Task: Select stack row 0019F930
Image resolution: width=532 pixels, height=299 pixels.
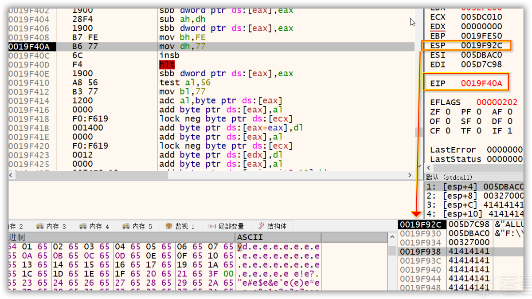Action: (x=461, y=233)
